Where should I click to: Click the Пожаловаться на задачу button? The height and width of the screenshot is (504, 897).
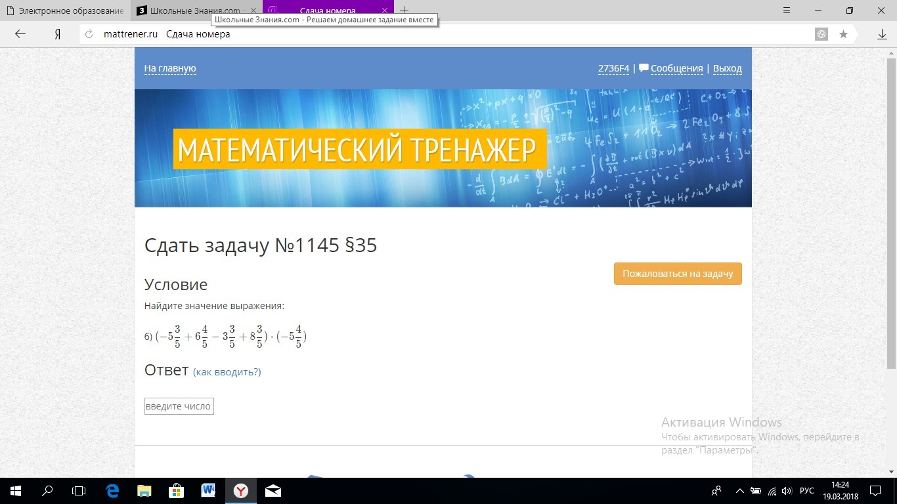(678, 274)
